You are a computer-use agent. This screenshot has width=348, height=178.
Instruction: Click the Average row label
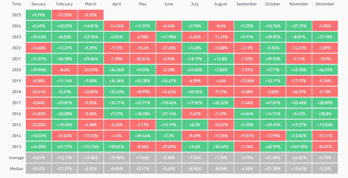[x=17, y=158]
